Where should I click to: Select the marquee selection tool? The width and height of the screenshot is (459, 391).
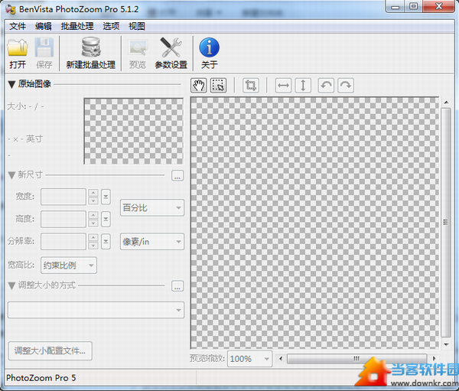click(218, 86)
